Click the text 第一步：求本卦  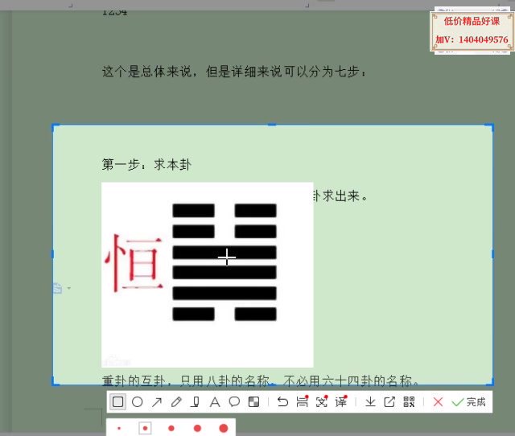[x=146, y=164]
